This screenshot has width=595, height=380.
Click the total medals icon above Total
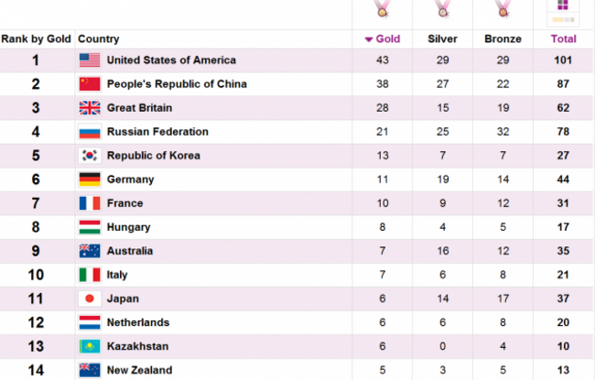(x=561, y=9)
